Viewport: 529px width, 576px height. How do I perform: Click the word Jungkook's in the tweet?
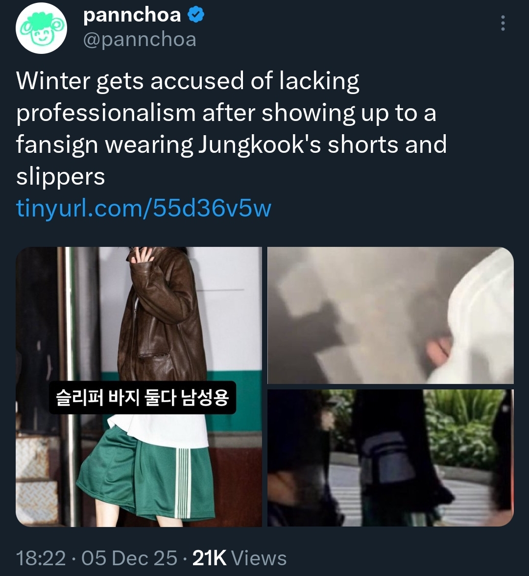coord(260,144)
